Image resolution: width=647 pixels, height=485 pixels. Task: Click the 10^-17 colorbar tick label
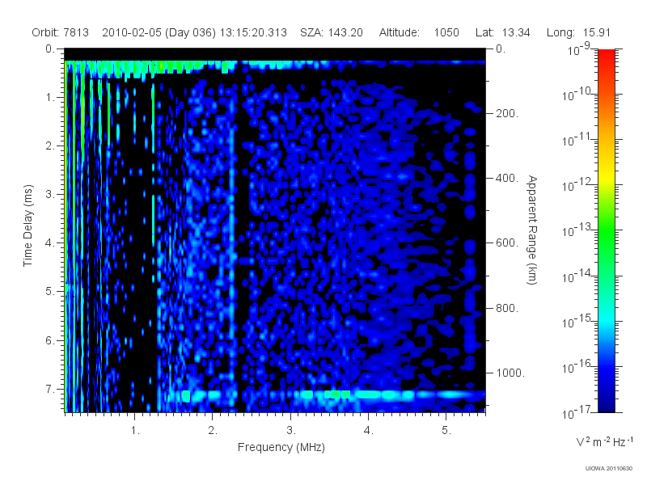click(577, 411)
